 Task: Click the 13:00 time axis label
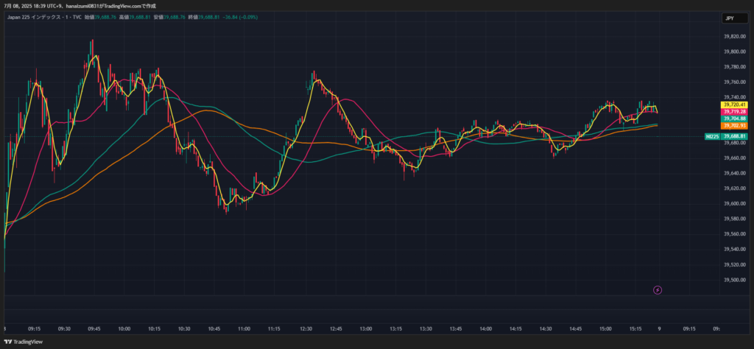click(x=366, y=329)
